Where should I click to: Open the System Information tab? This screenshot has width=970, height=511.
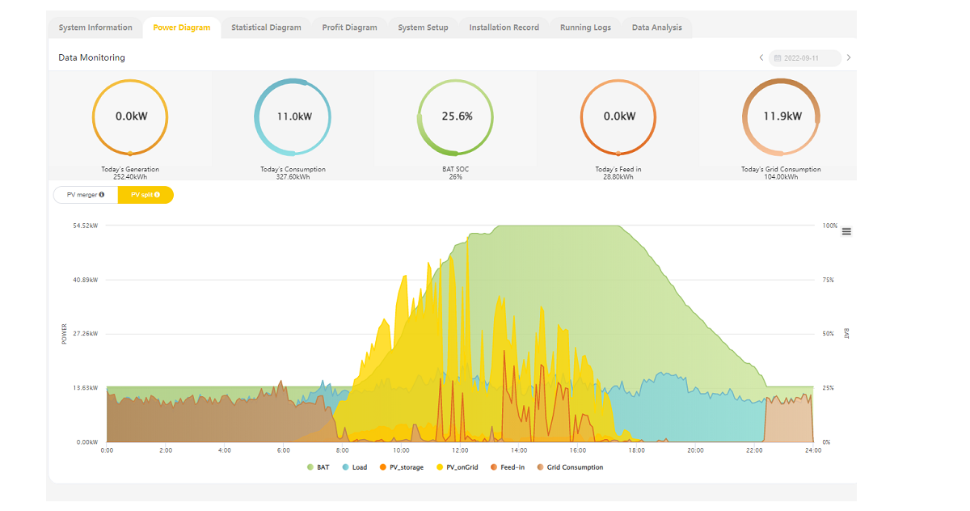(x=95, y=27)
